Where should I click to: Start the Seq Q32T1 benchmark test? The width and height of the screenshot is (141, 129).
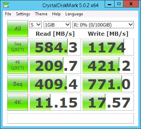tap(18, 47)
